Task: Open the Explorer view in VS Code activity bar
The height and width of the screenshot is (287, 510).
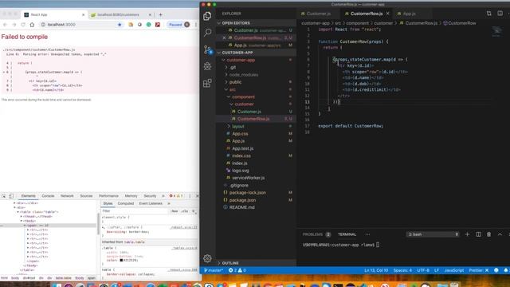Action: (207, 16)
